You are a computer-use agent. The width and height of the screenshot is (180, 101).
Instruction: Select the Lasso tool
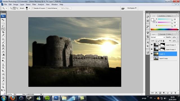click(3, 26)
